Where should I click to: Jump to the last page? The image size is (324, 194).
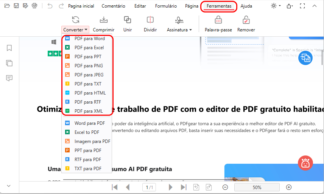pos(184,188)
